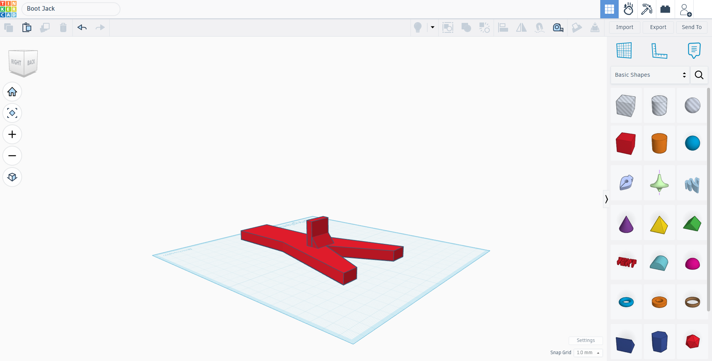This screenshot has width=712, height=361.
Task: Click the Copy icon in toolbar
Action: 8,27
